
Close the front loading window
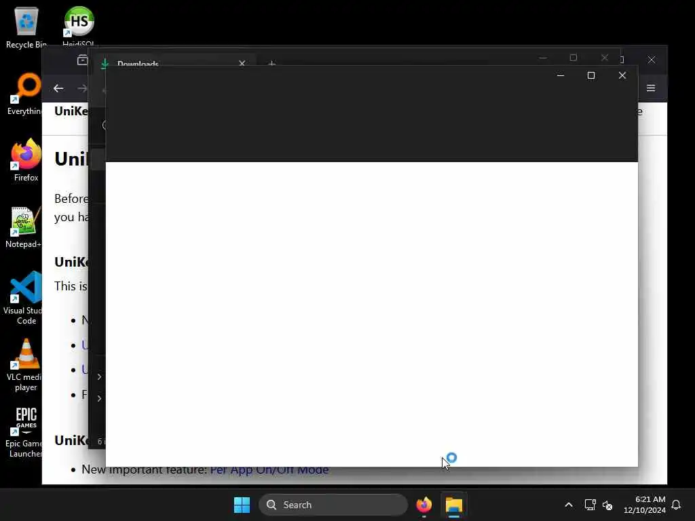tap(622, 75)
